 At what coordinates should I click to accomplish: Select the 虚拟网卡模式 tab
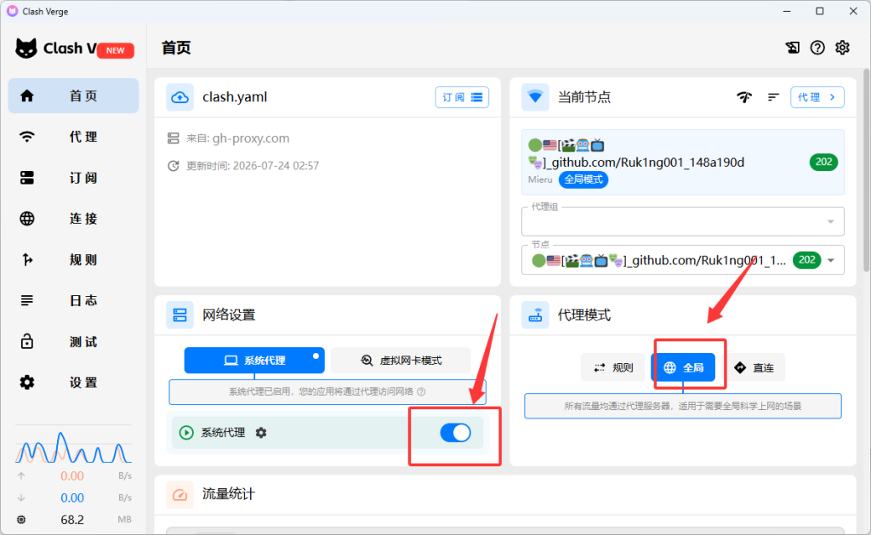(x=401, y=361)
